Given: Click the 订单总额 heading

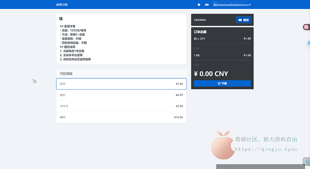Looking at the screenshot, I should click(200, 32).
